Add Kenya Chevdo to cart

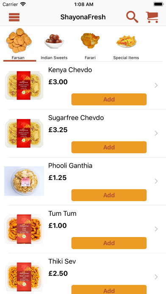(109, 99)
